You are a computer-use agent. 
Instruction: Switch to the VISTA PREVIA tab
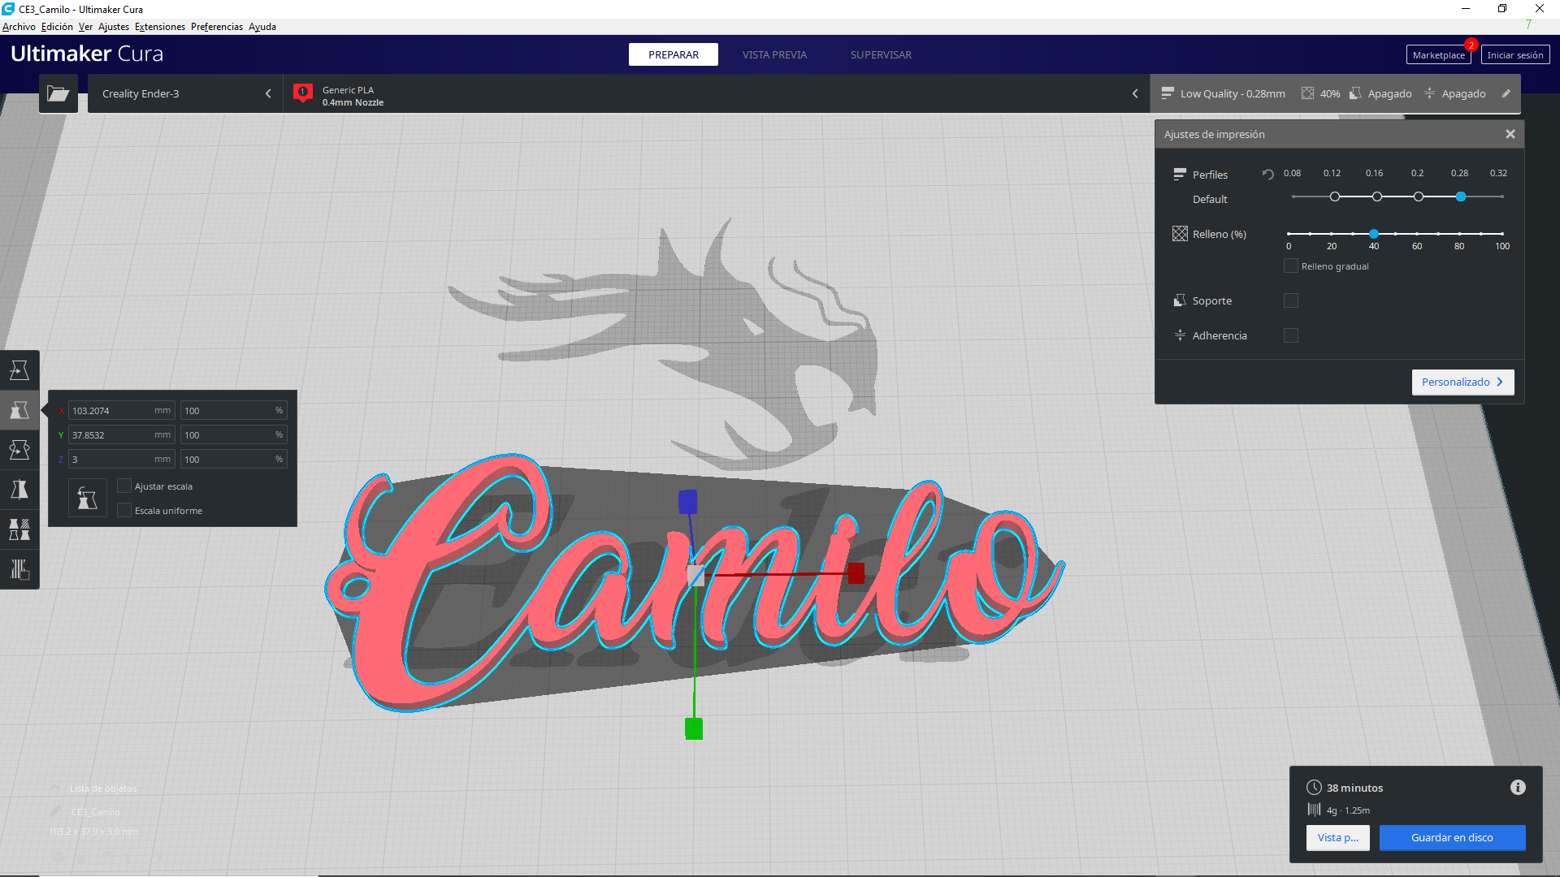pyautogui.click(x=774, y=54)
